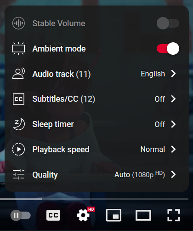Open settings via the gear icon
Screen dimensions: 193x231
click(x=83, y=215)
